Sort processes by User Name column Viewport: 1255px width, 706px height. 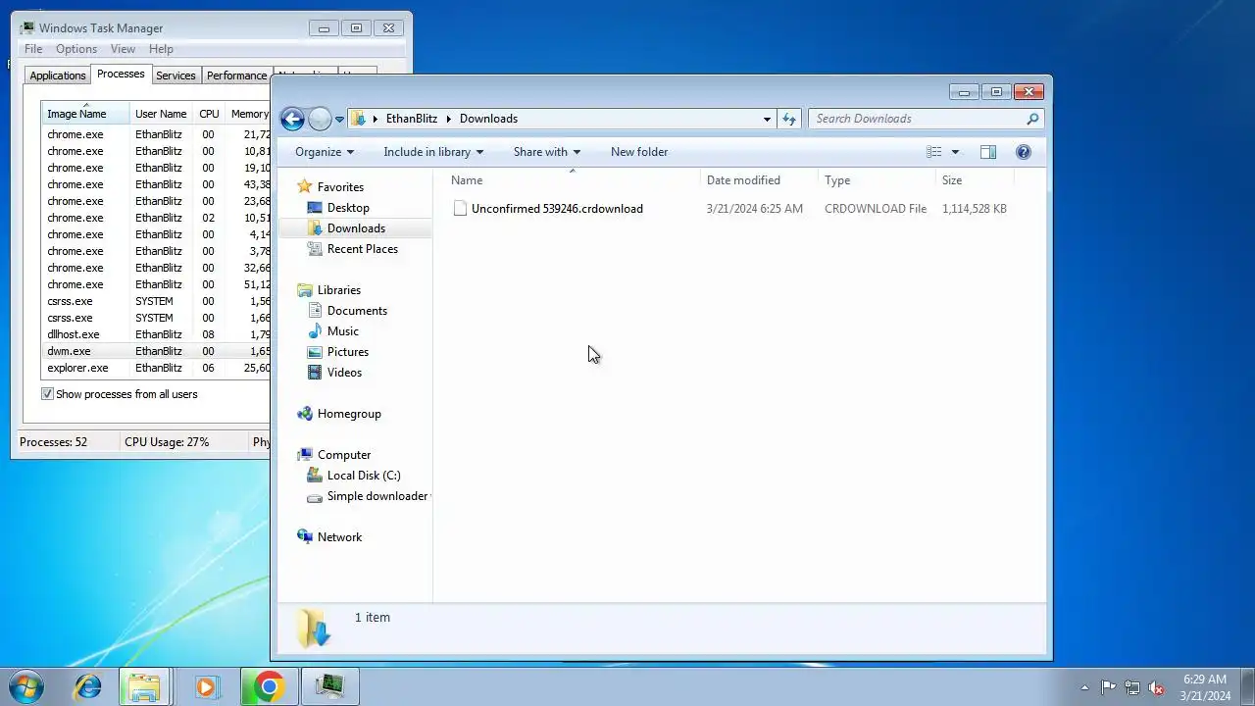click(x=161, y=114)
